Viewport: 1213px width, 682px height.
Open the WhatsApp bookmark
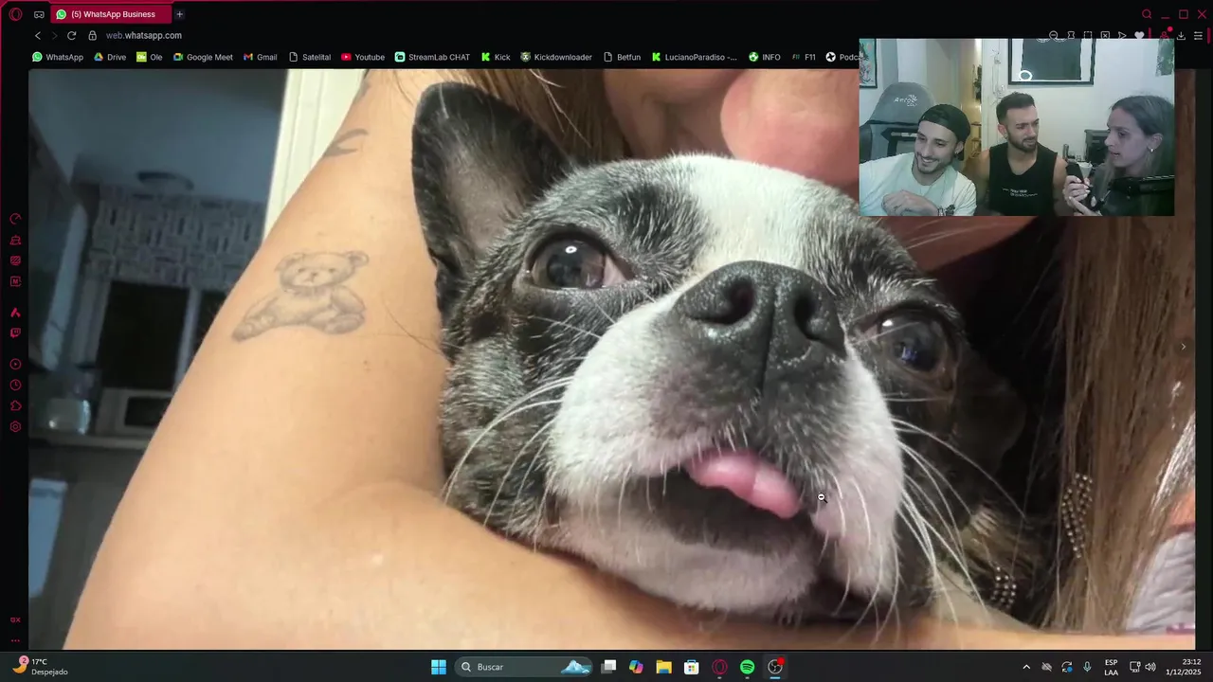58,57
